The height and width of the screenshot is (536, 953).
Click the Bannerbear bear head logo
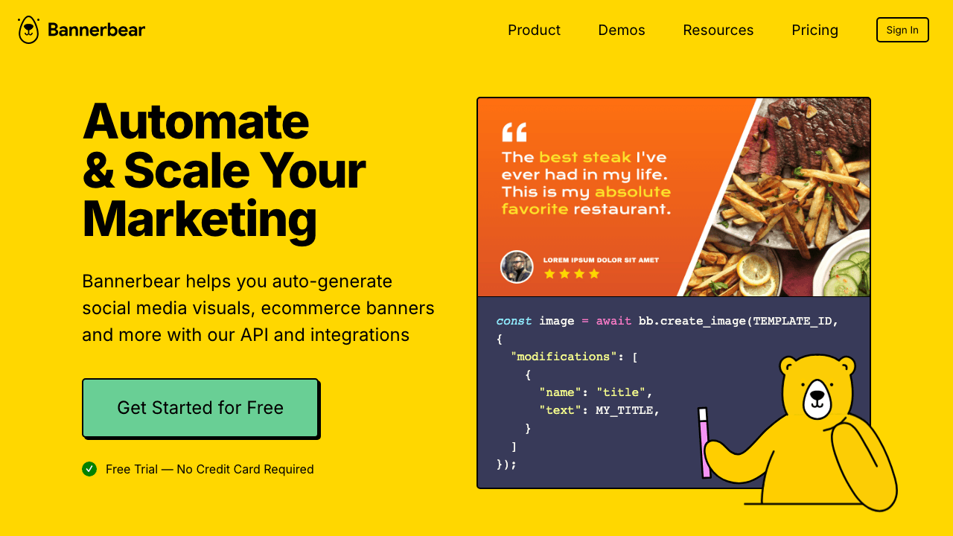coord(28,30)
